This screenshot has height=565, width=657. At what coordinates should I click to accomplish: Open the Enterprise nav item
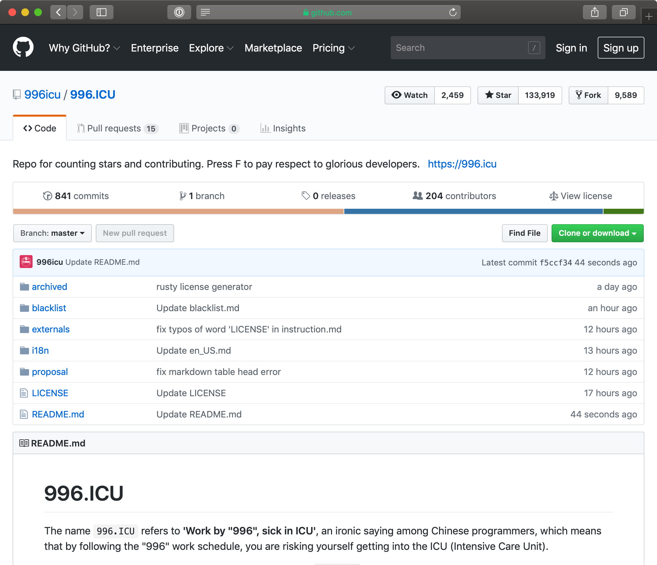[x=155, y=48]
